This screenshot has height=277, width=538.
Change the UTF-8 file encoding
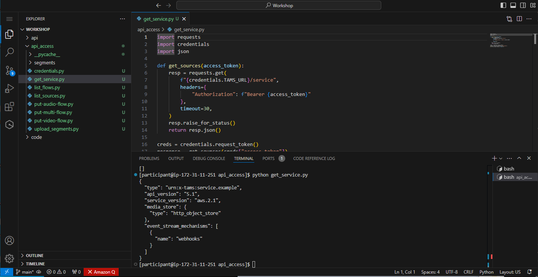coord(451,272)
